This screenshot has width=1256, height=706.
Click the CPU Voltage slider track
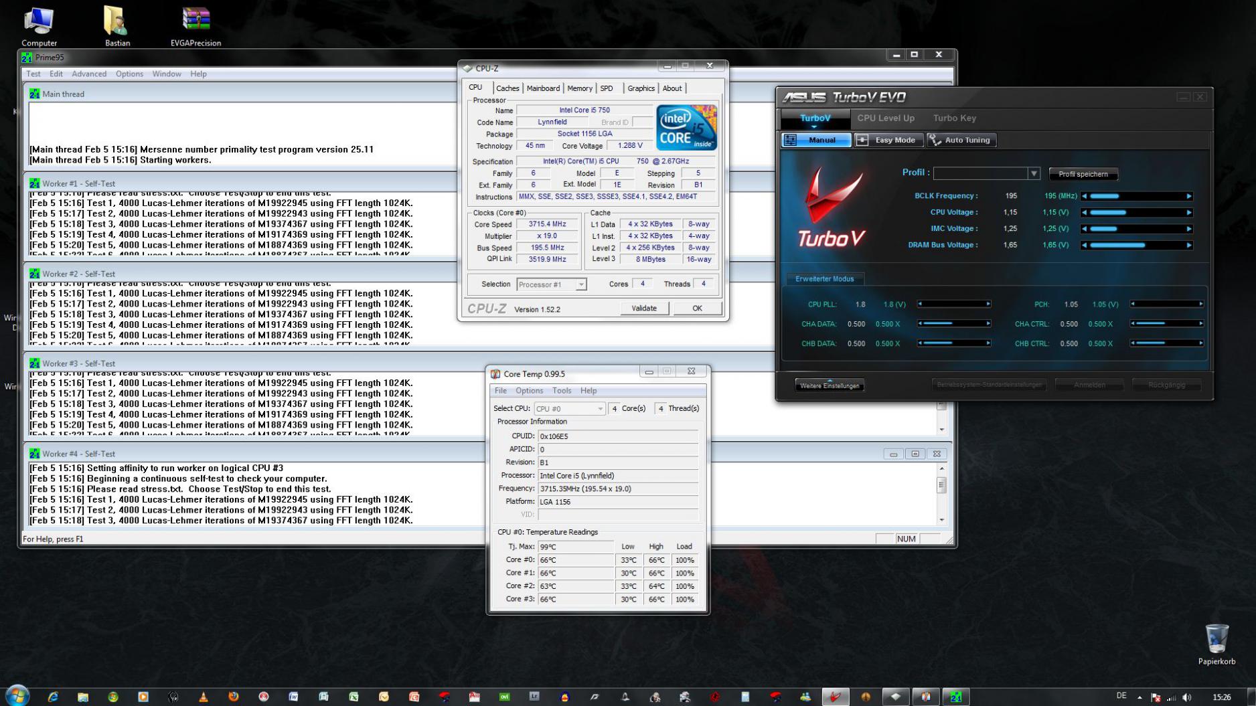[x=1136, y=212]
